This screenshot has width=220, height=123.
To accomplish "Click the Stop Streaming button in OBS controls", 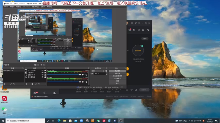I will point(117,71).
